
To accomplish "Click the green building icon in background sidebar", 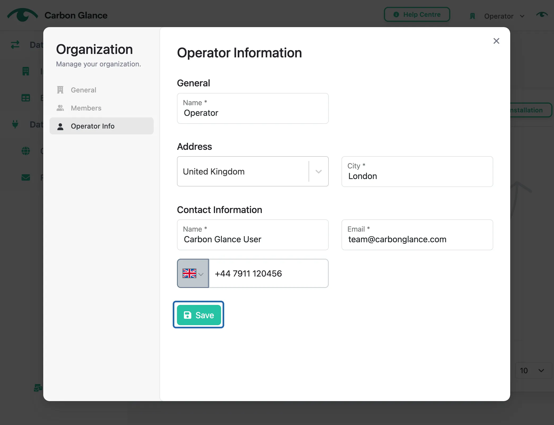I will click(x=26, y=71).
